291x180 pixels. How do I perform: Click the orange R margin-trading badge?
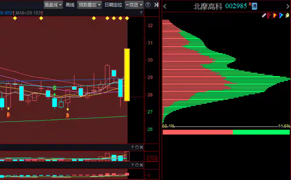coord(250,4)
